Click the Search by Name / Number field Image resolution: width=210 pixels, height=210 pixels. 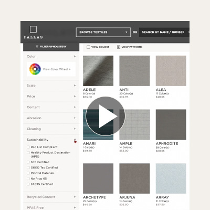pos(164,32)
